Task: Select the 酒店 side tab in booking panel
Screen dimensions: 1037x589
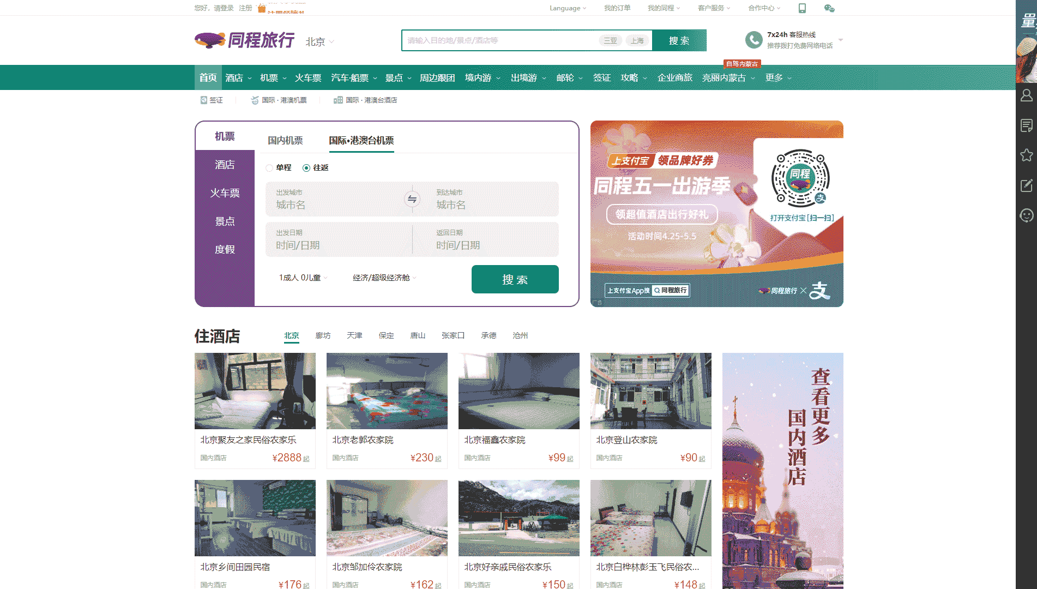Action: pos(225,165)
